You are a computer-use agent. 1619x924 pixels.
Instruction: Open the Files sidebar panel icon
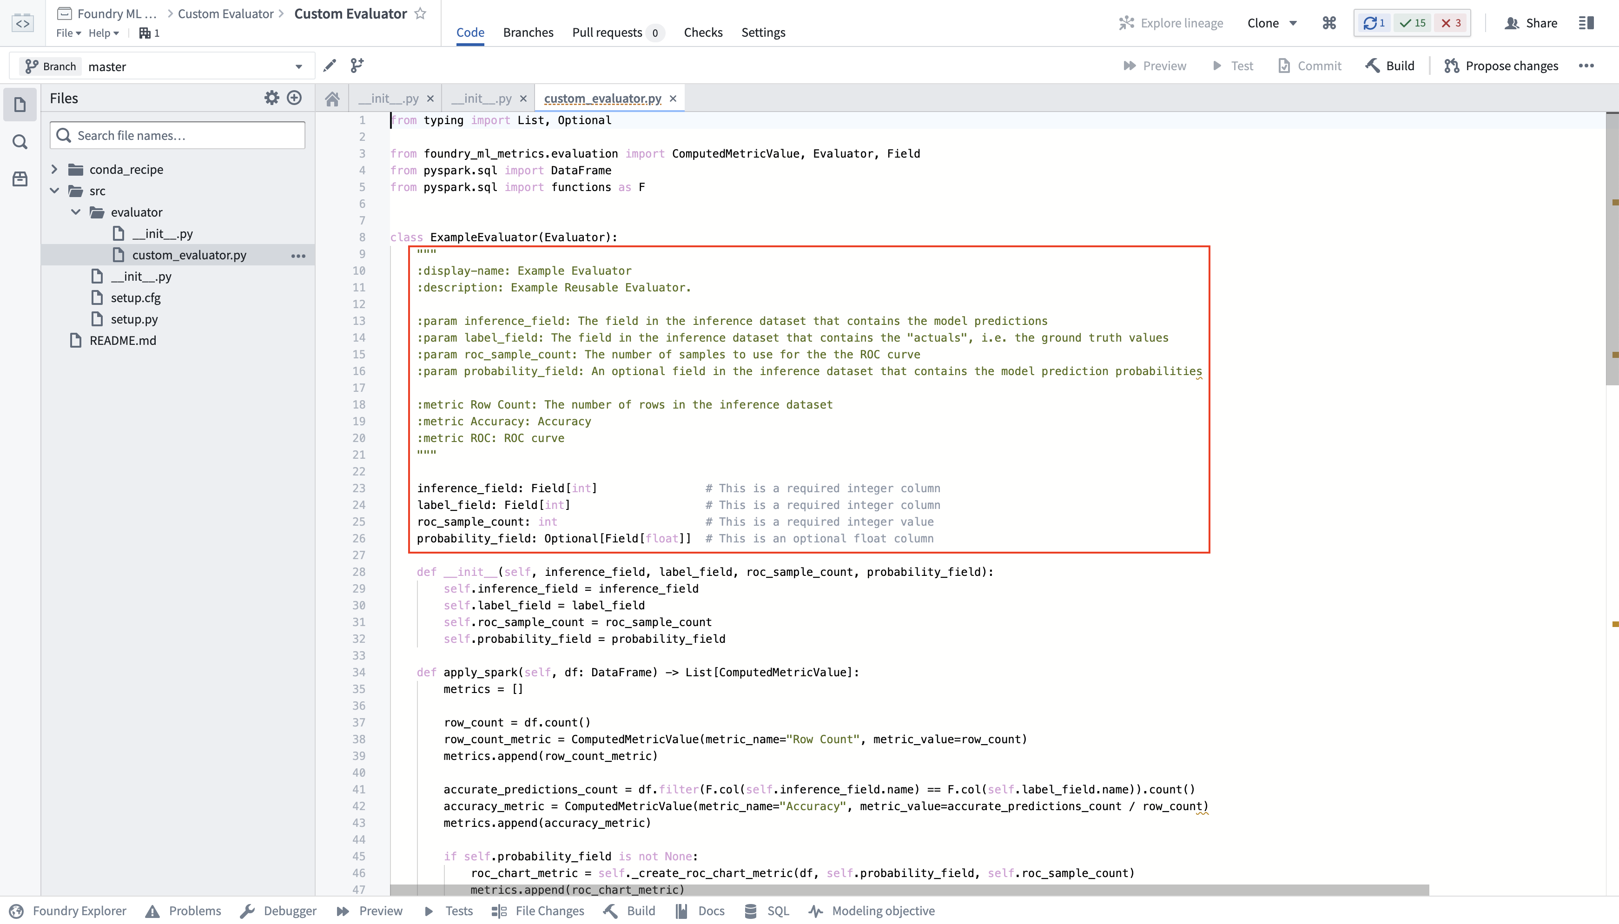[x=20, y=105]
